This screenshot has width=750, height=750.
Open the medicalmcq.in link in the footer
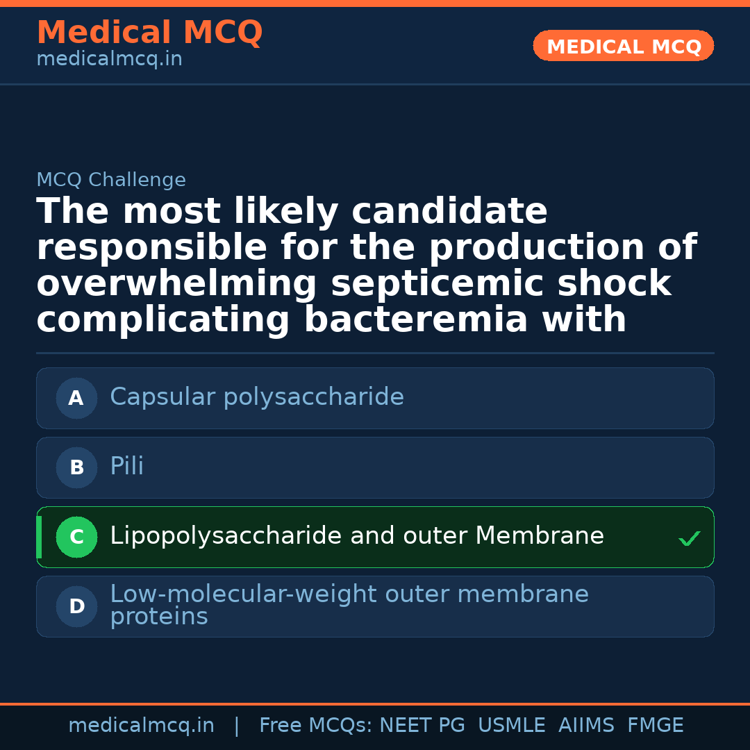pos(141,726)
